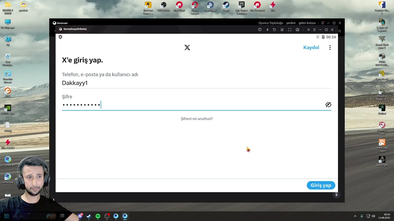Screen dimensions: 394x221
Task: Open the Gameloop desktop shortcut
Action: tap(8, 179)
